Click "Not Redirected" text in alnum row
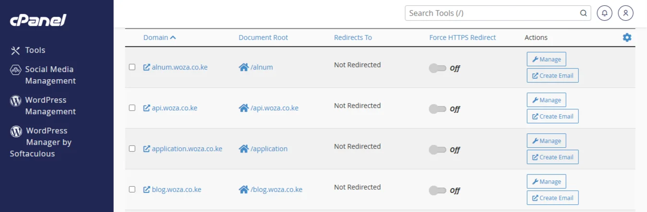This screenshot has width=647, height=212. [358, 65]
